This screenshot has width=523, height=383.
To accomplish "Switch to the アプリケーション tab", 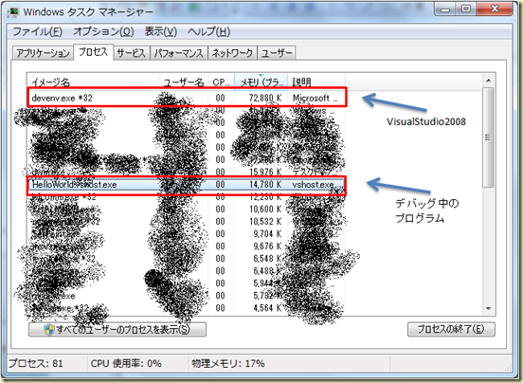I will click(43, 53).
